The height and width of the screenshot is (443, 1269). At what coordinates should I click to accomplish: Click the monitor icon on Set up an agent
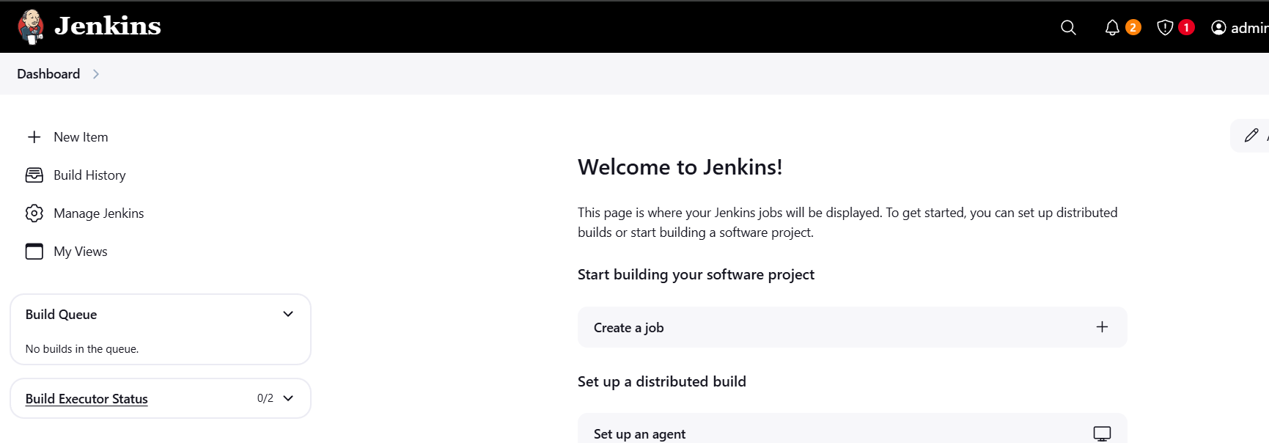(x=1102, y=433)
